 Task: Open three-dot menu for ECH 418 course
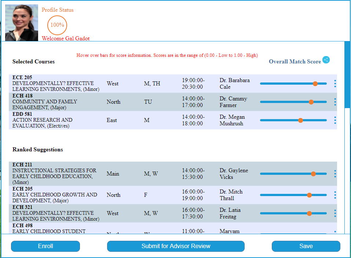click(335, 102)
